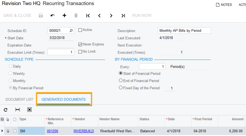
Task: Go to the first record icon
Action: tap(88, 15)
